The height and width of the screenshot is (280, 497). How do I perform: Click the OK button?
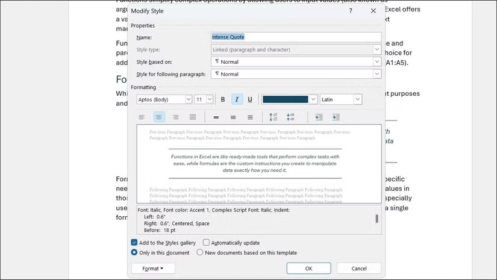[x=308, y=269]
